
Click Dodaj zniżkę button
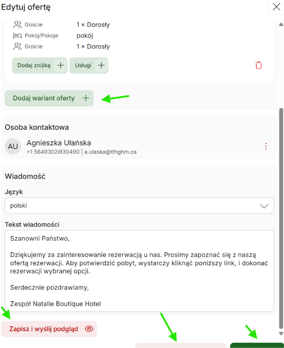coord(40,65)
